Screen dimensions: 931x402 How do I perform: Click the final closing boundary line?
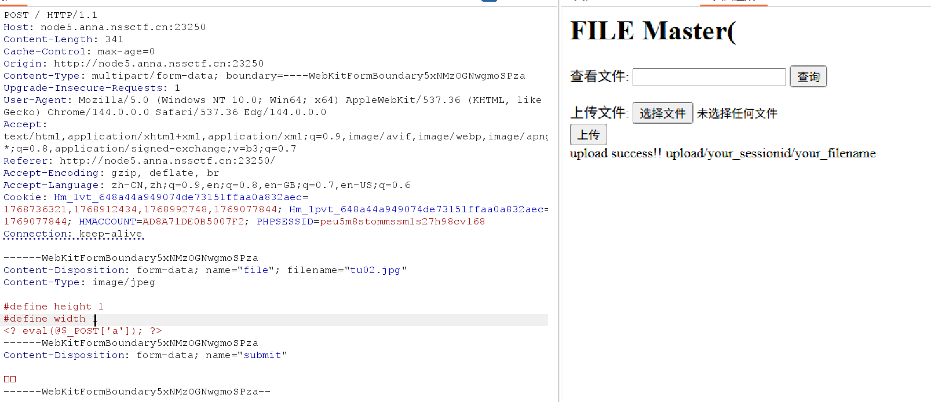pyautogui.click(x=137, y=392)
